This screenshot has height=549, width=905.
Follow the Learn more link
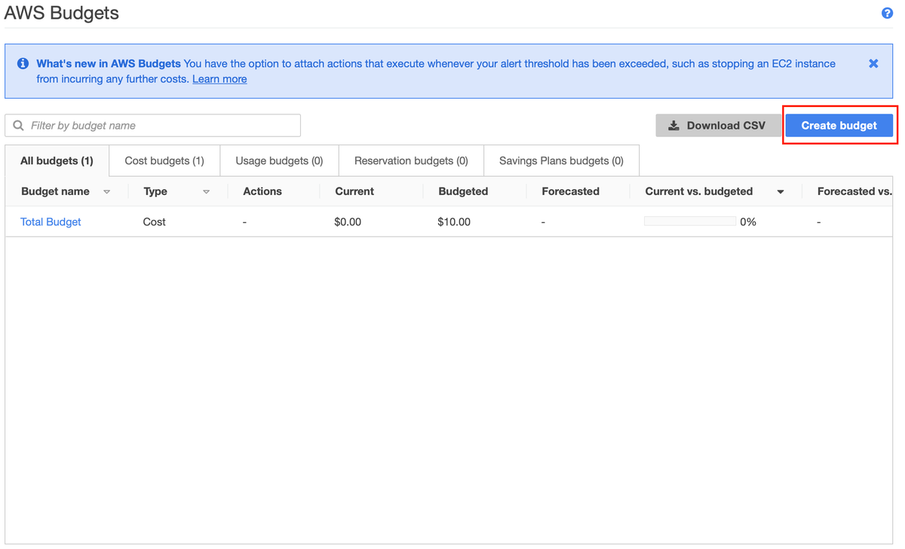tap(219, 79)
